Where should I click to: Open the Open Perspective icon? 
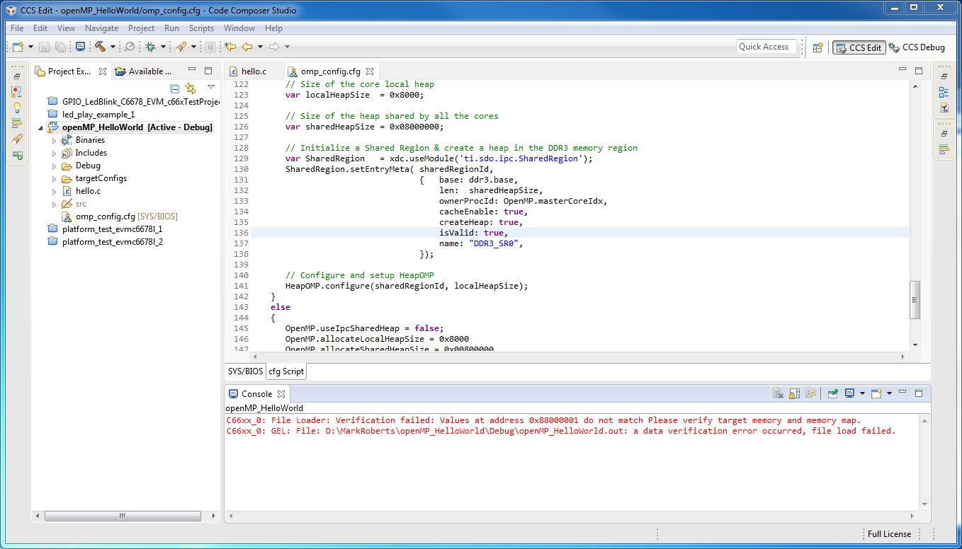point(818,47)
